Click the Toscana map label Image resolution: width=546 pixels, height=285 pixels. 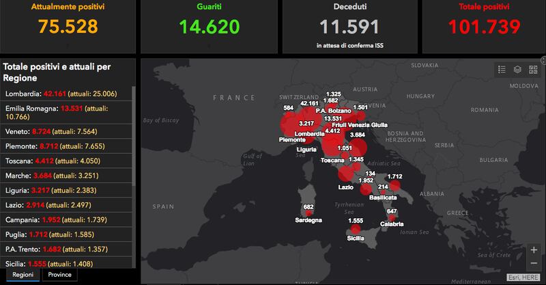332,160
